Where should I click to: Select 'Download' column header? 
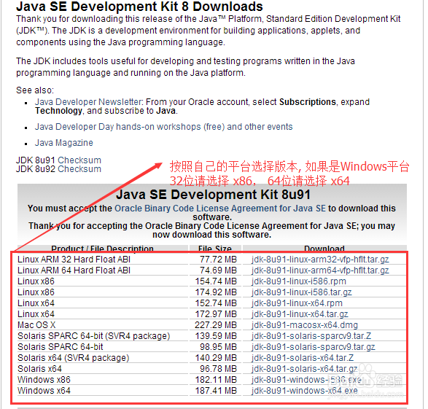[x=324, y=249]
